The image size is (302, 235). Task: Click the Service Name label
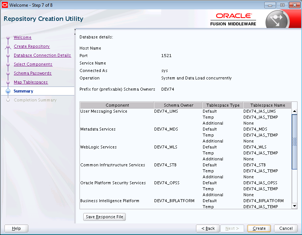[93, 63]
